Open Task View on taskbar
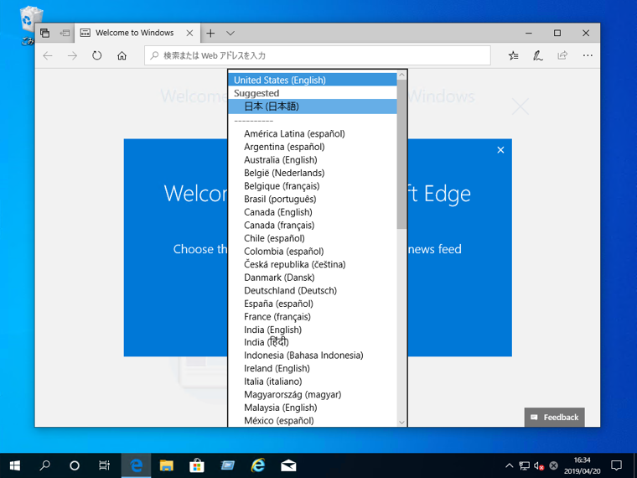This screenshot has height=478, width=637. 105,465
